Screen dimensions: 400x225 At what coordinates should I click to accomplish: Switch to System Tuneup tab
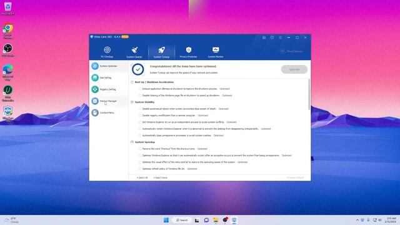[x=161, y=52]
